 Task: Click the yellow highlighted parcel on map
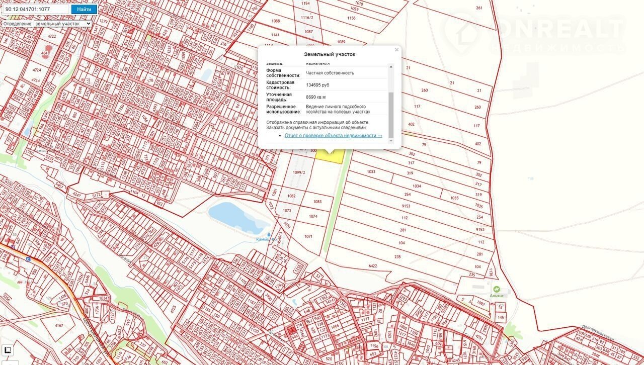330,157
